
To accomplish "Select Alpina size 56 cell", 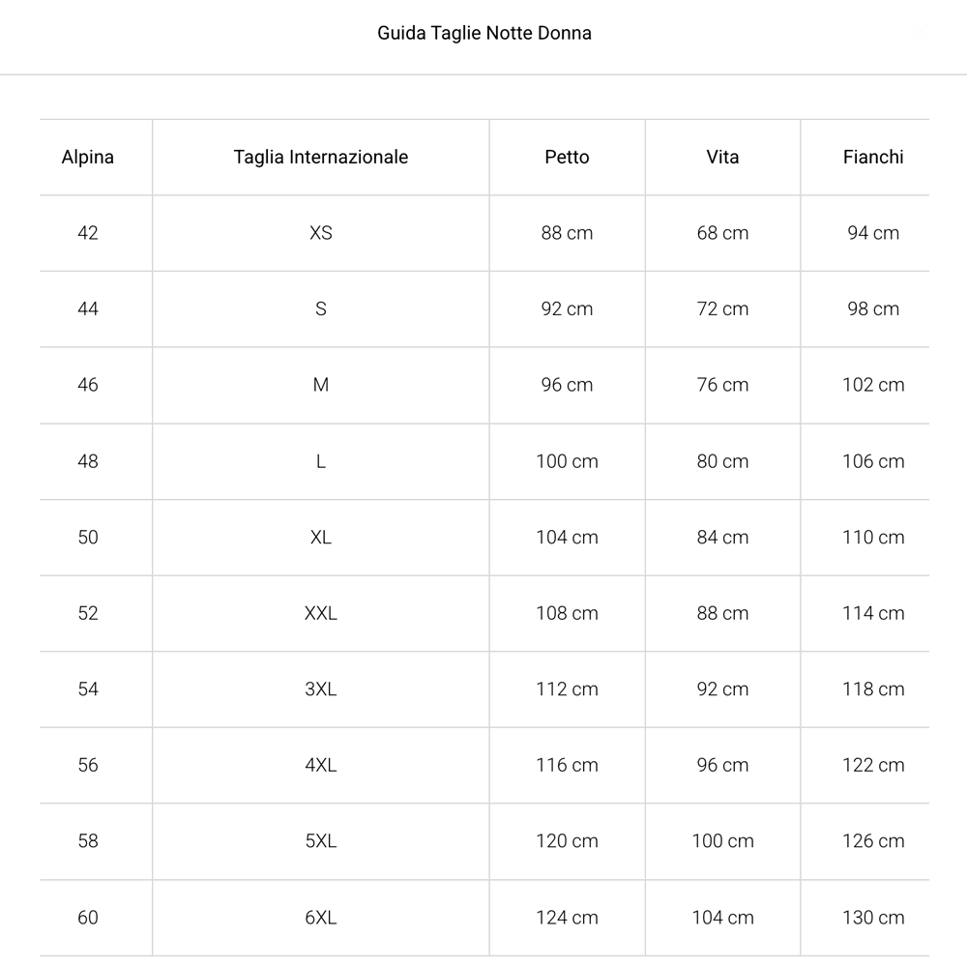I will [88, 765].
